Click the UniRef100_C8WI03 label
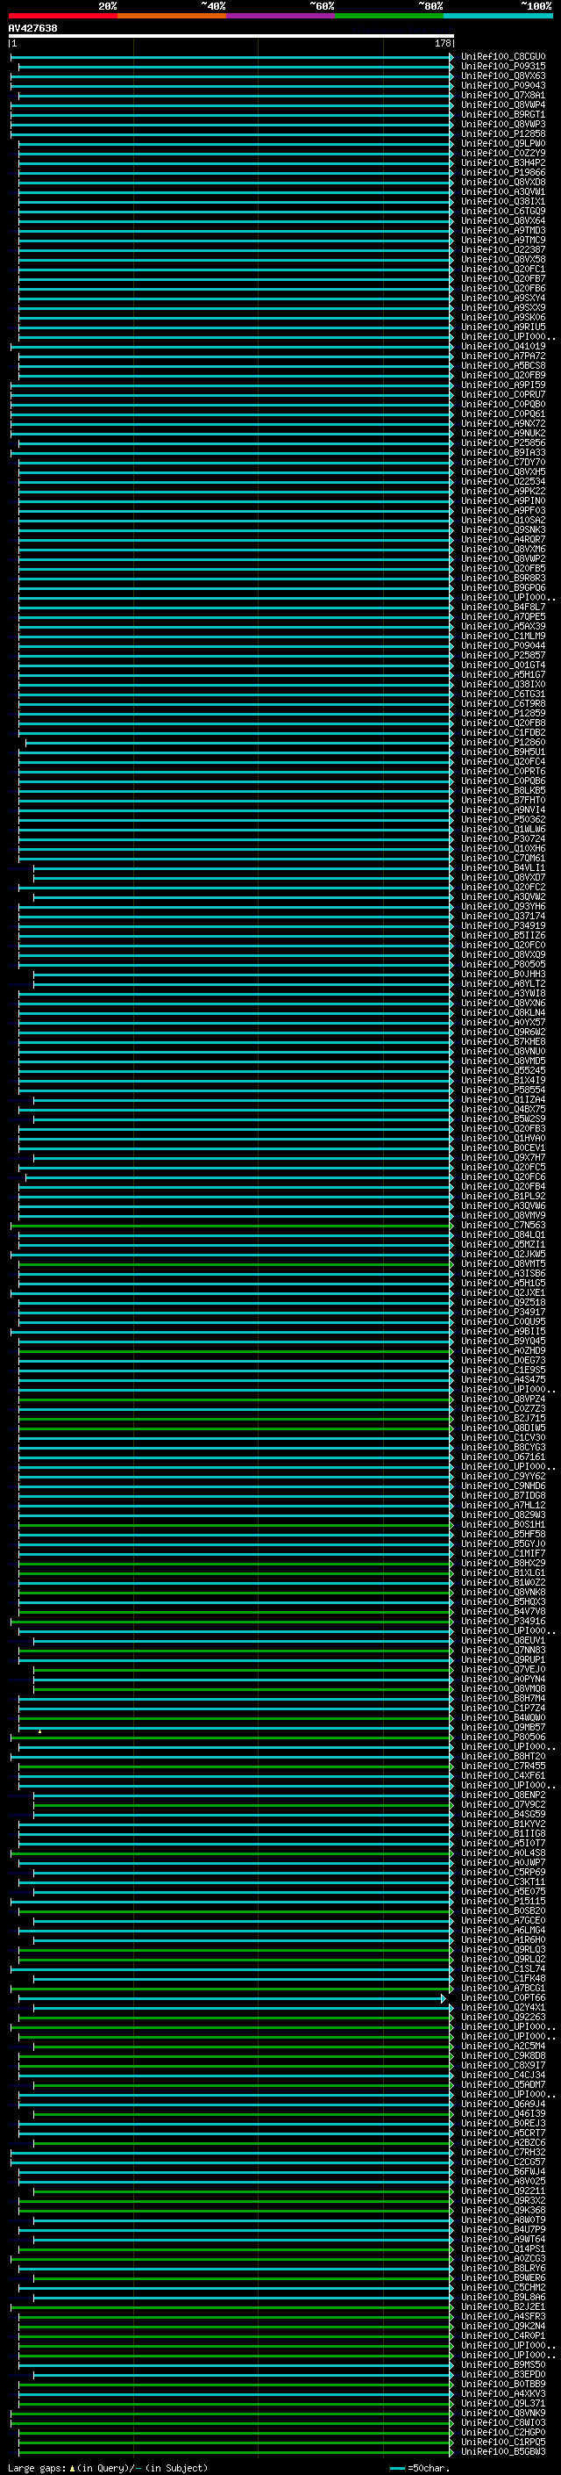 [503, 2423]
